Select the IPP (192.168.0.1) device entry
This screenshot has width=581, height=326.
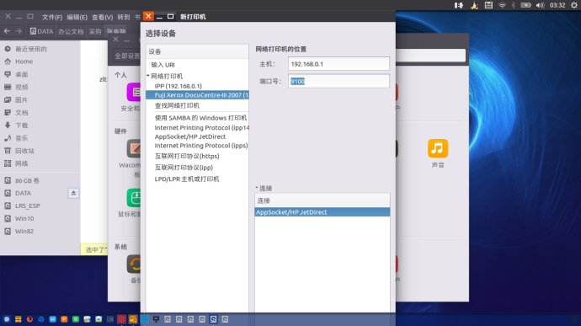(x=179, y=86)
